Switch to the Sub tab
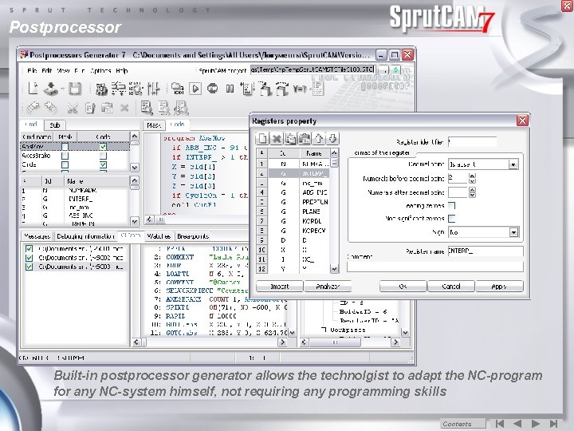 pos(54,125)
